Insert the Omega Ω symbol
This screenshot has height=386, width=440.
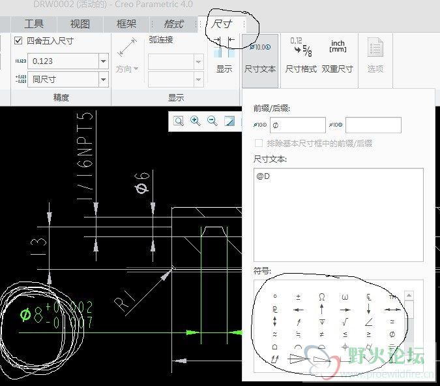tap(322, 297)
